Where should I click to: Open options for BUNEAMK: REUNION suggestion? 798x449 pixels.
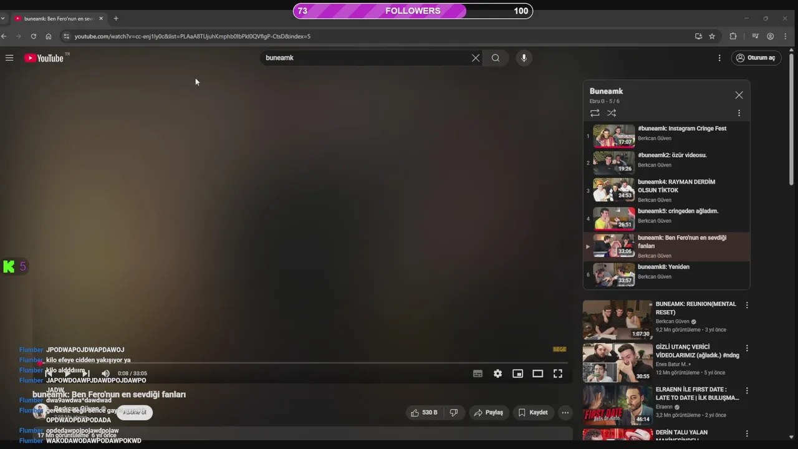pyautogui.click(x=747, y=305)
